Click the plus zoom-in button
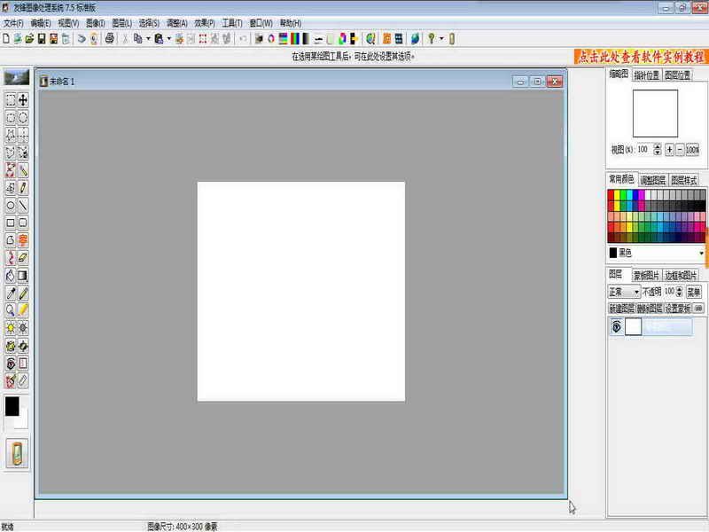The width and height of the screenshot is (709, 532). click(670, 149)
